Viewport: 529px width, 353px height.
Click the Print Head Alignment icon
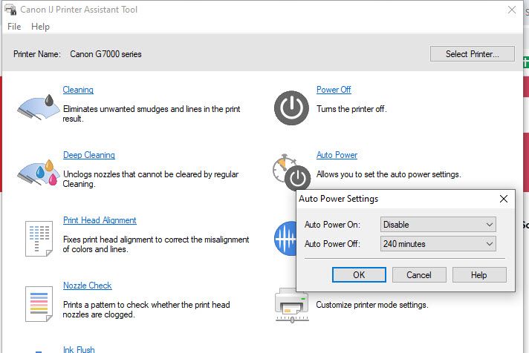(38, 237)
